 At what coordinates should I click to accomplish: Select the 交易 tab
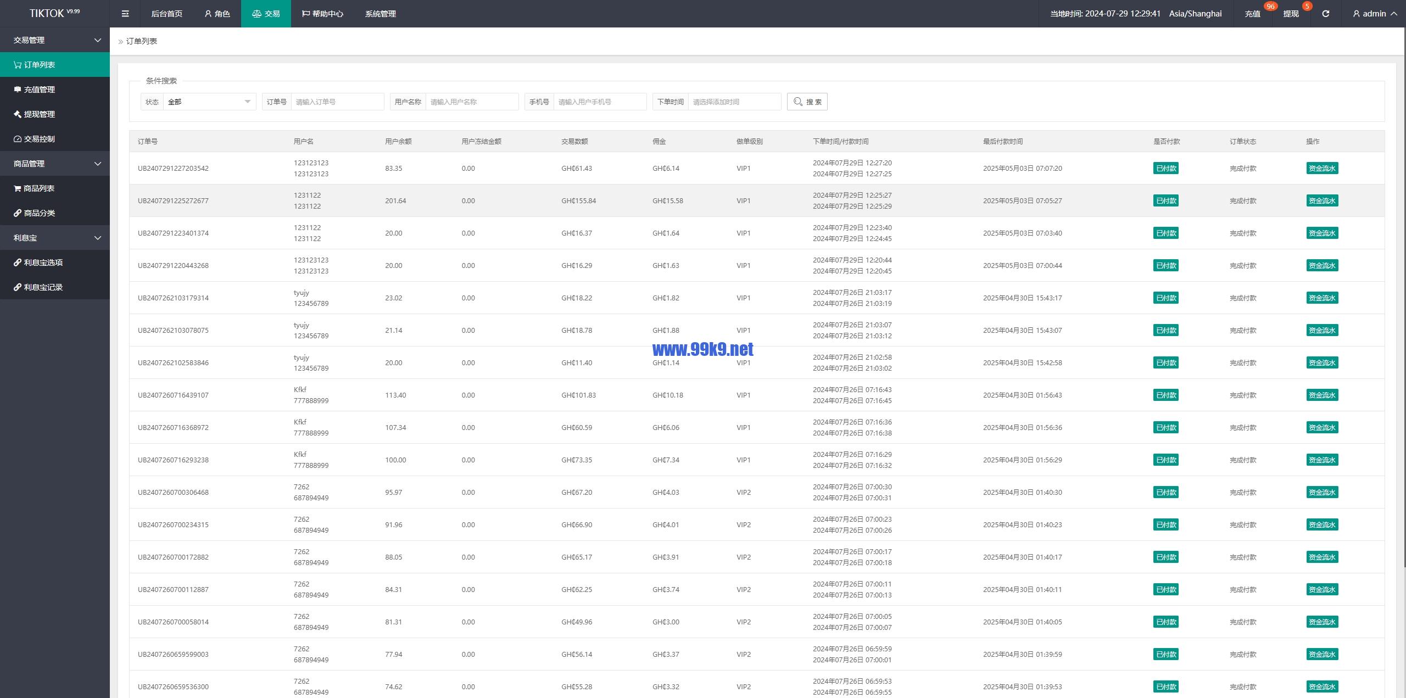[x=266, y=14]
